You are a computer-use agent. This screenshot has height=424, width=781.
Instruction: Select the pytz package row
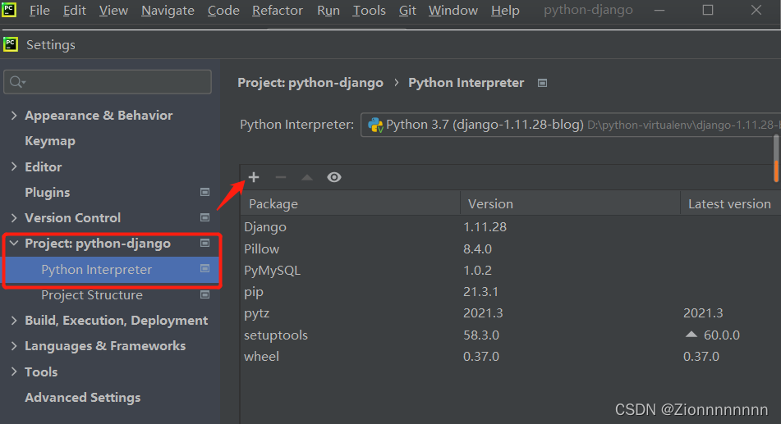510,313
